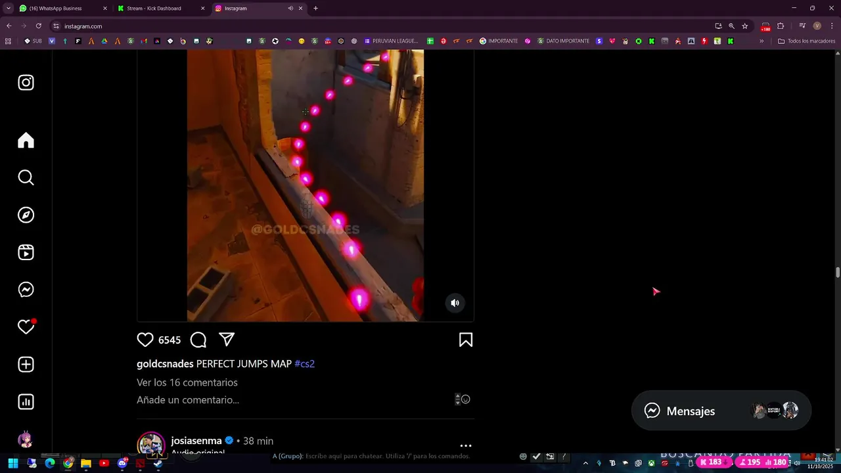
Task: Open the SUB bookmark
Action: 33,41
